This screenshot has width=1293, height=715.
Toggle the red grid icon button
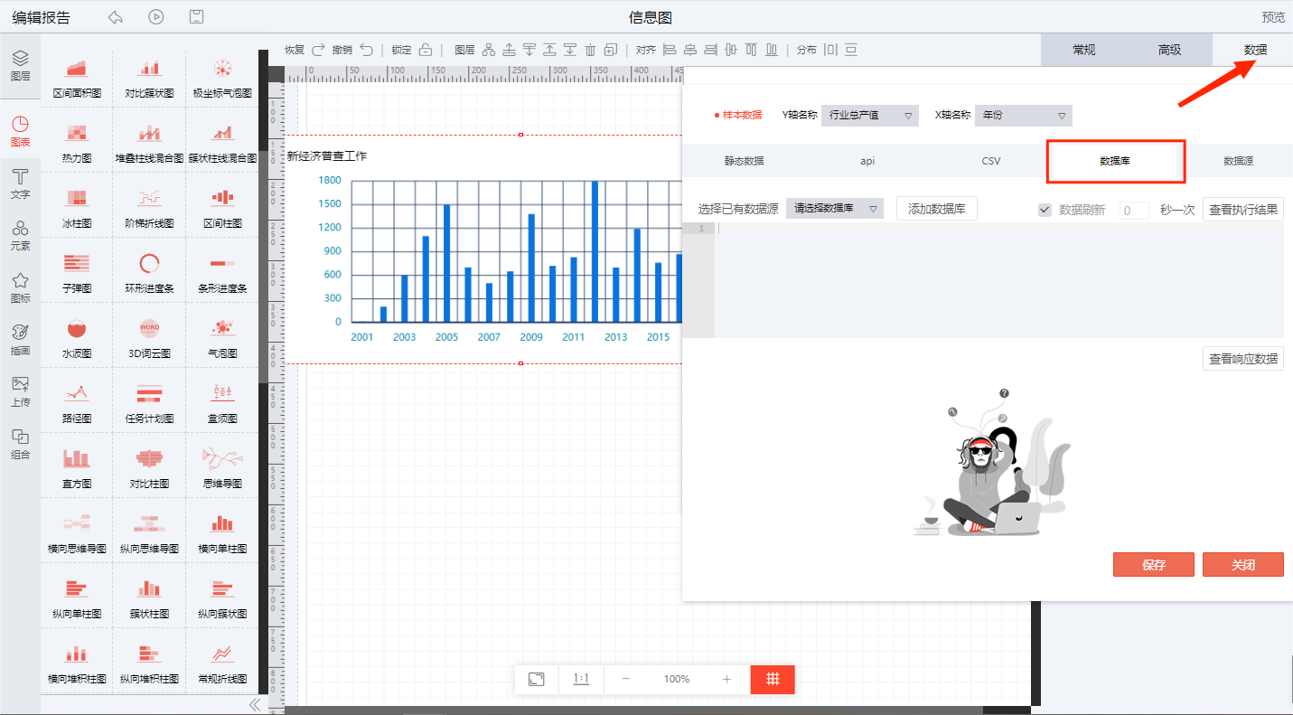point(773,679)
